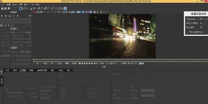Toggle the auto checkbox beside the horizontal search field

pos(123,91)
